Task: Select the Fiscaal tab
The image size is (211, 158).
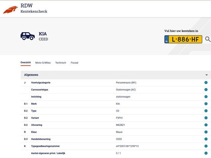Action: (75, 63)
